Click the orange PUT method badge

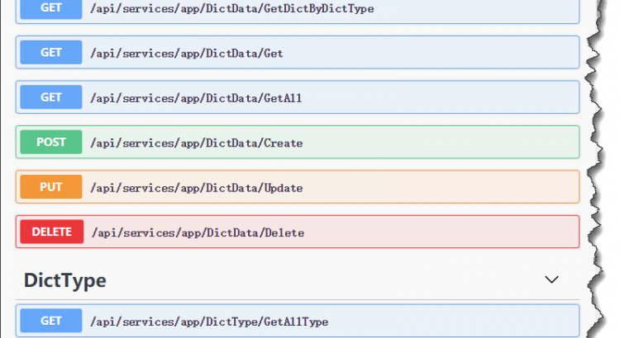coord(50,187)
